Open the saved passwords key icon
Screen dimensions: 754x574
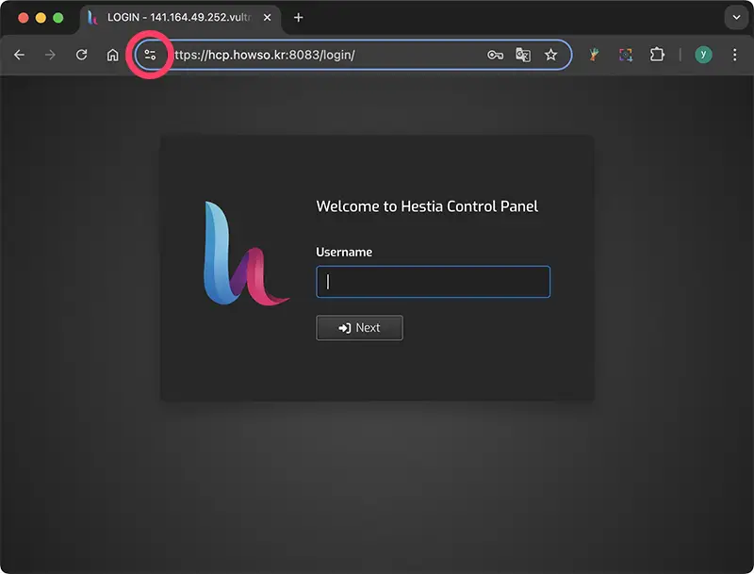[495, 55]
